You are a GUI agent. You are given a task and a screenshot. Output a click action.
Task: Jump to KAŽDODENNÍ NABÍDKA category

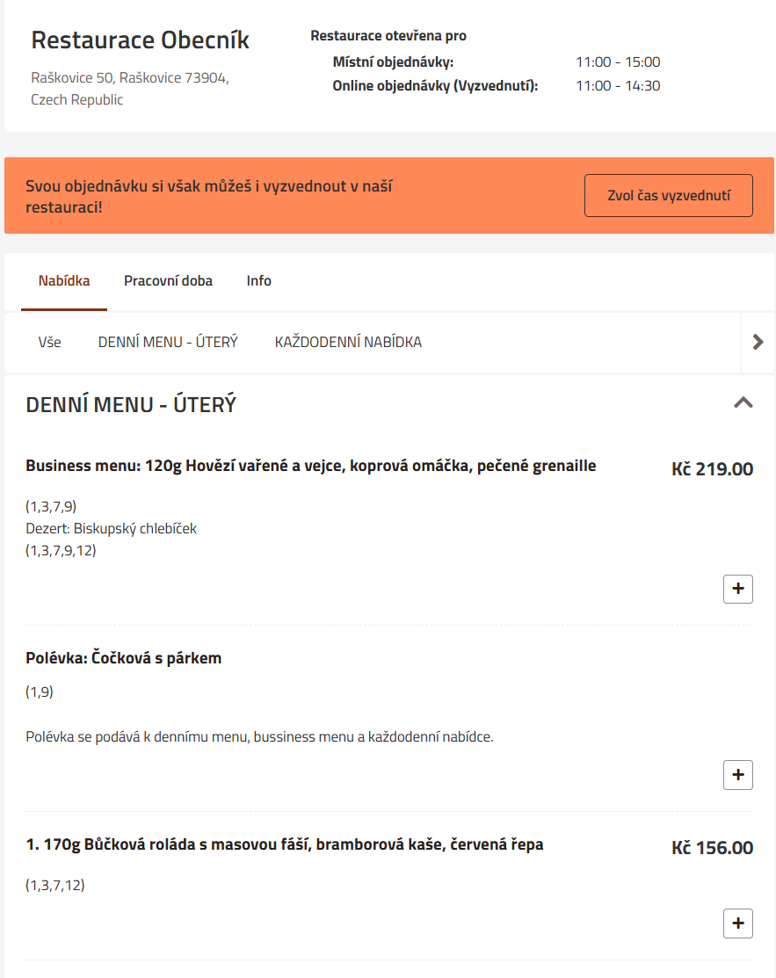348,342
